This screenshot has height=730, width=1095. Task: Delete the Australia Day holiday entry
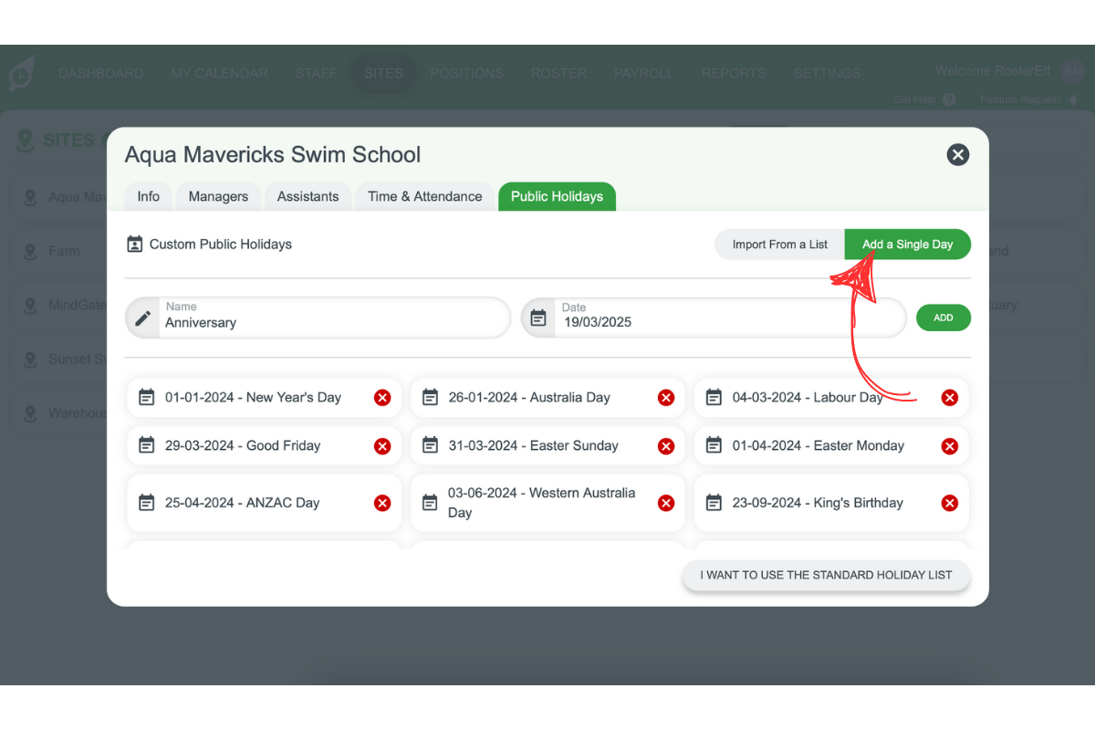point(665,397)
